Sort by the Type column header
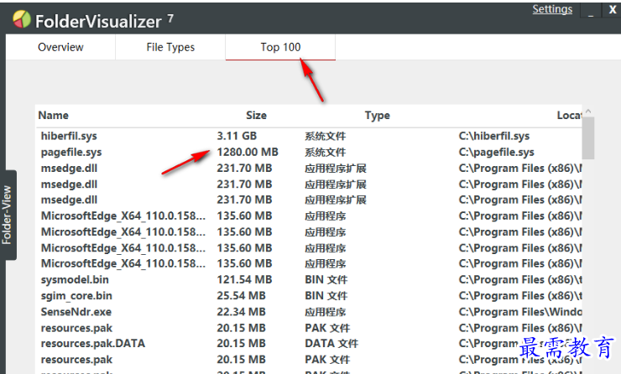Screen dimensions: 621x374 coord(377,115)
